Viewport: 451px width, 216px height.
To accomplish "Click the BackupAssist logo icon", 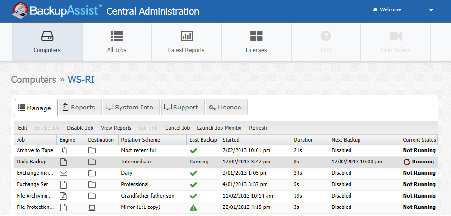I will [x=20, y=11].
